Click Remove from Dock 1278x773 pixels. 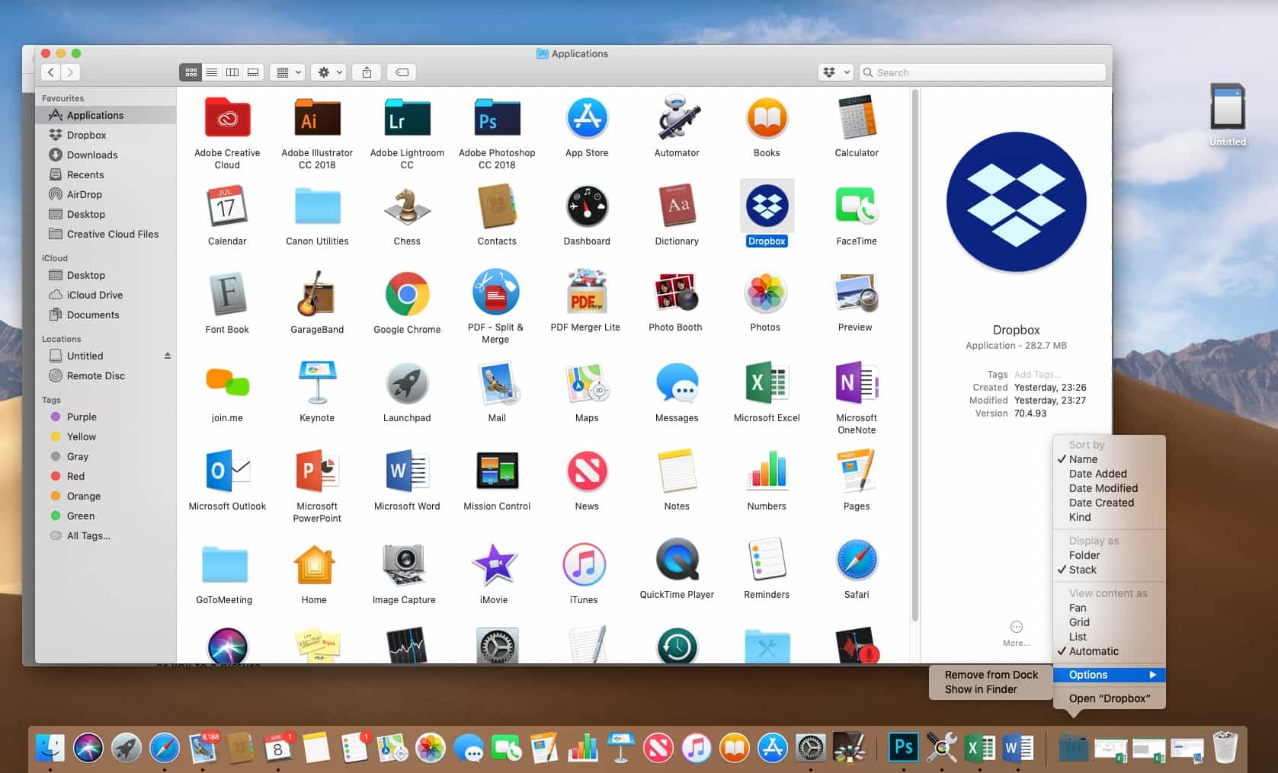point(991,675)
